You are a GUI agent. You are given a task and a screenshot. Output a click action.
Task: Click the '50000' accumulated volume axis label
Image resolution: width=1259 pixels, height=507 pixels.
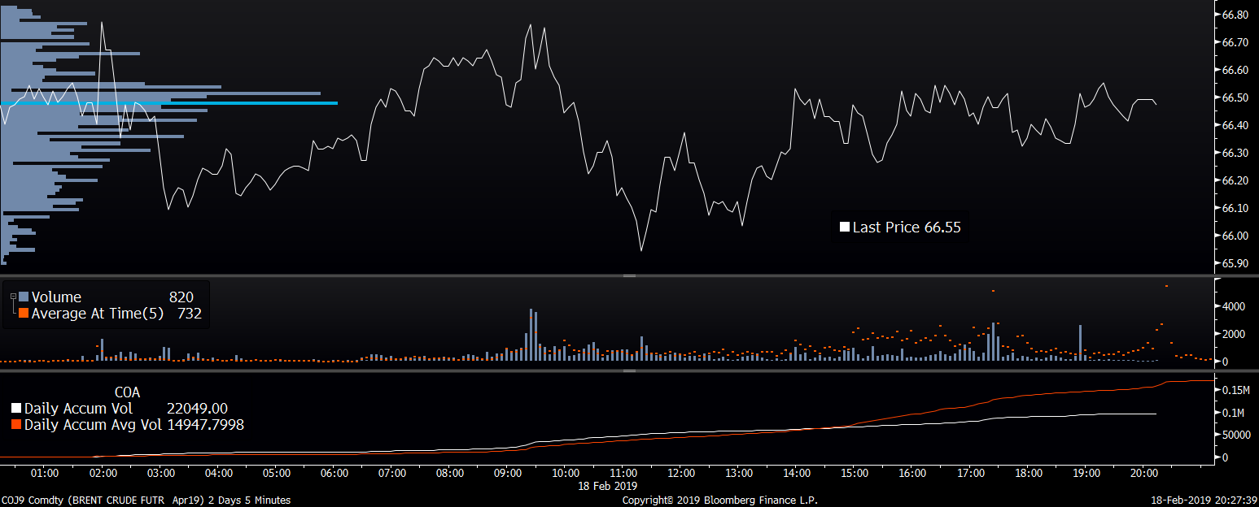pyautogui.click(x=1236, y=435)
